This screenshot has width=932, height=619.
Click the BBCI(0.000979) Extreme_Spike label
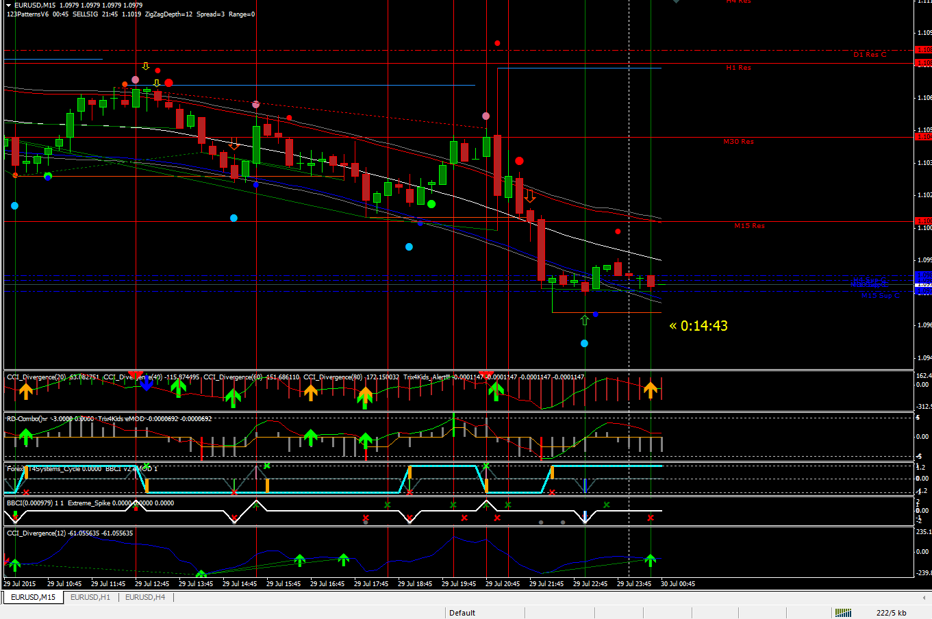click(90, 503)
